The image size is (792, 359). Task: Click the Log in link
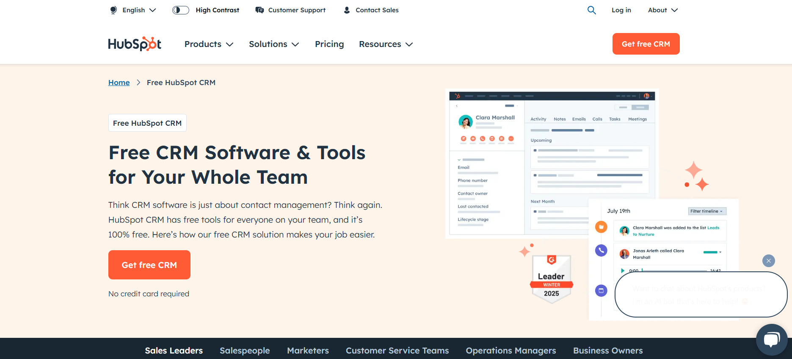621,10
